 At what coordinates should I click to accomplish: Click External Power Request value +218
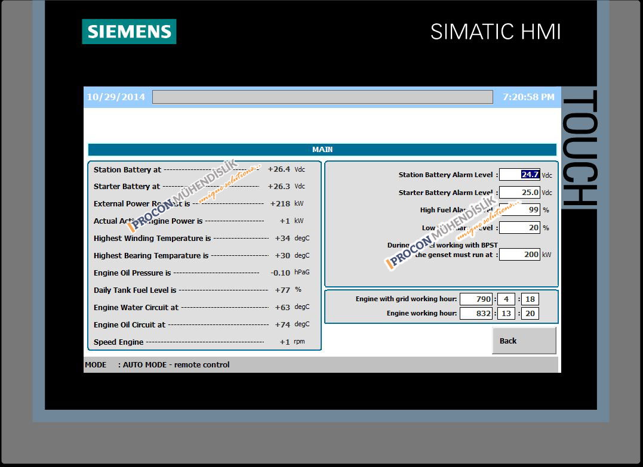(280, 203)
